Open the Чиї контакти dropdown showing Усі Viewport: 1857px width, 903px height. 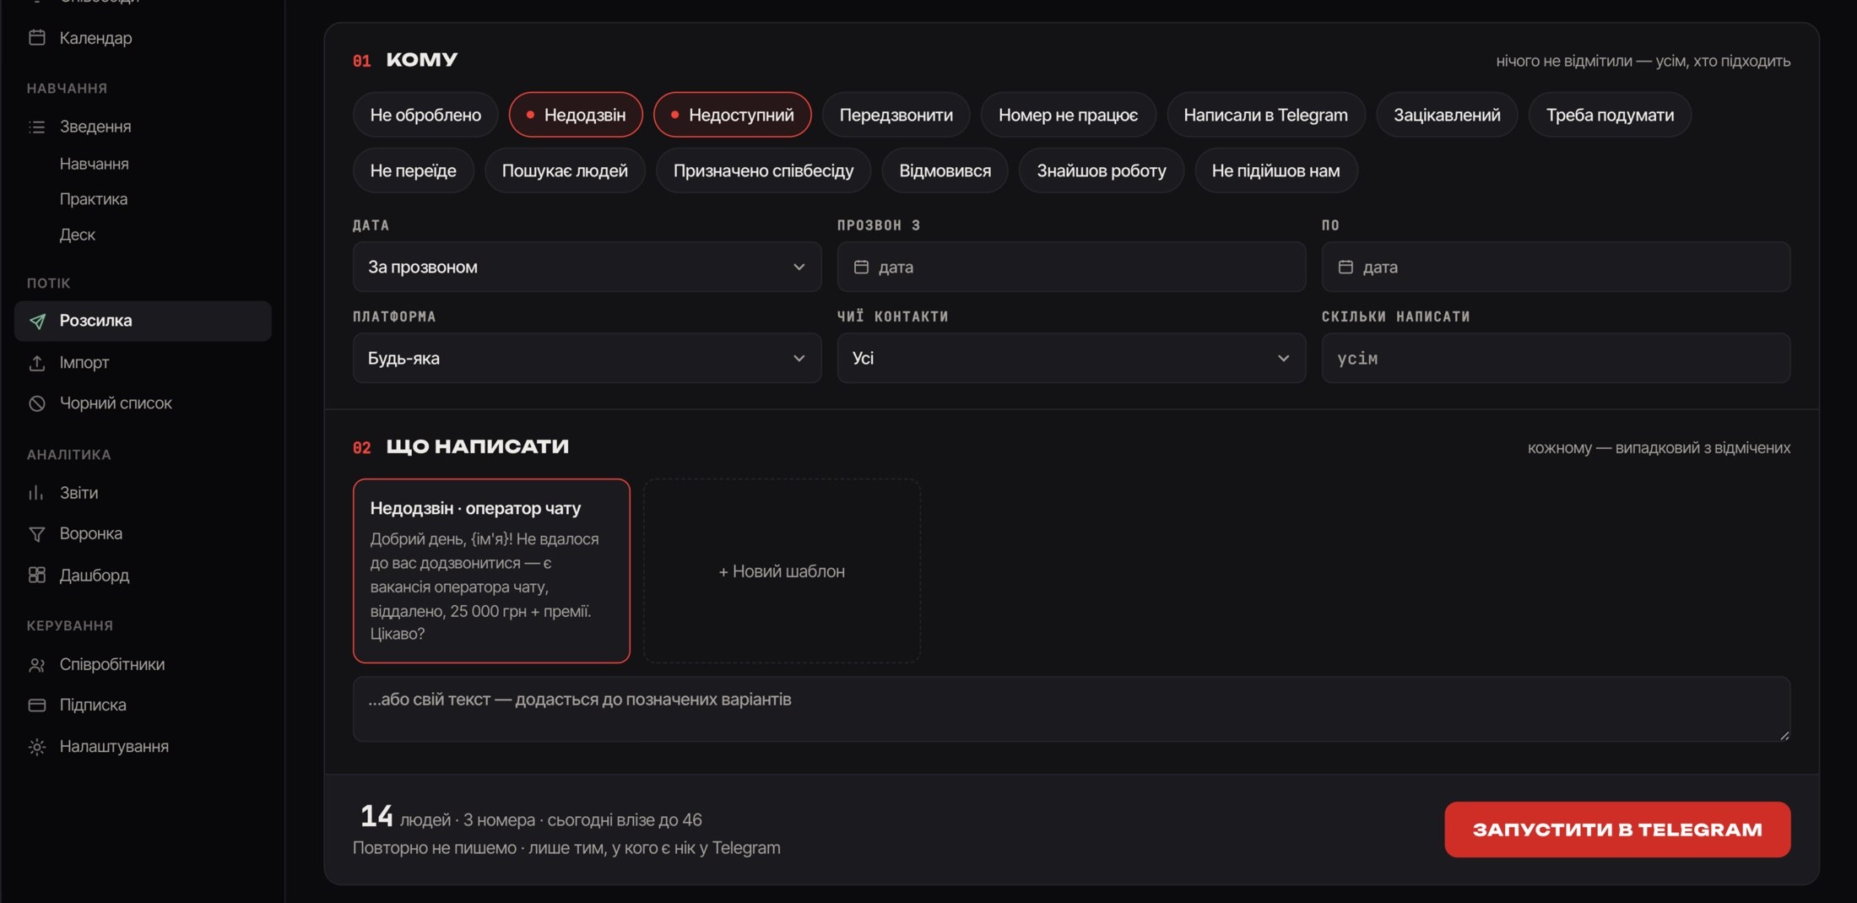[1071, 358]
